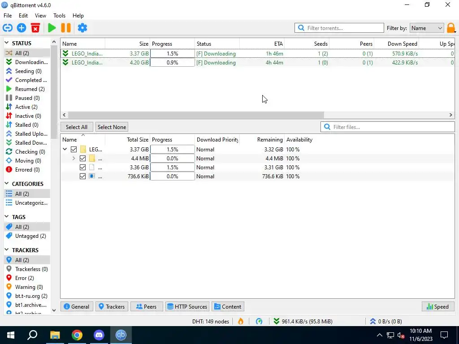Collapse the CATEGORIES section
459x344 pixels.
click(7, 184)
